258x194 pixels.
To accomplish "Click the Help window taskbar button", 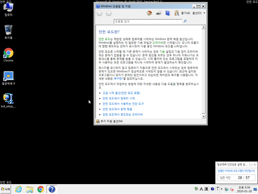I will (x=52, y=189).
